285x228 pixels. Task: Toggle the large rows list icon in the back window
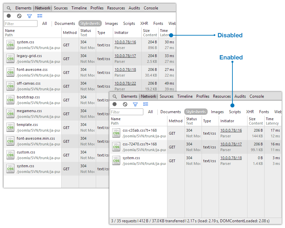[40, 16]
